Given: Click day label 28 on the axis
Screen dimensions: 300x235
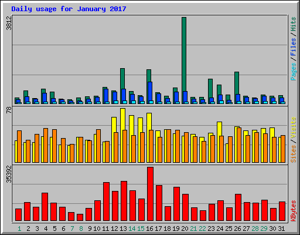Looking at the screenshot, I should (x=255, y=229).
